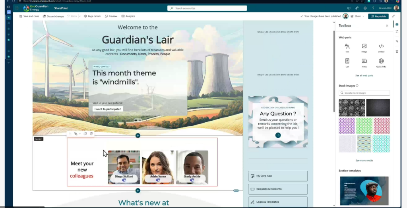
Task: Select the green pattern stock image
Action: 364,126
